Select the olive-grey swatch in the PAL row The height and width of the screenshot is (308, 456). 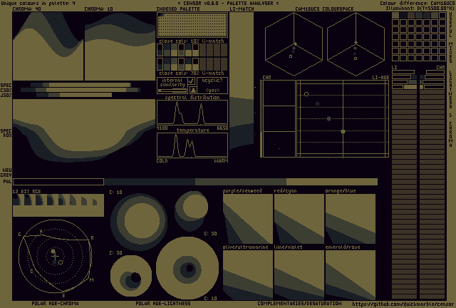coord(241,182)
